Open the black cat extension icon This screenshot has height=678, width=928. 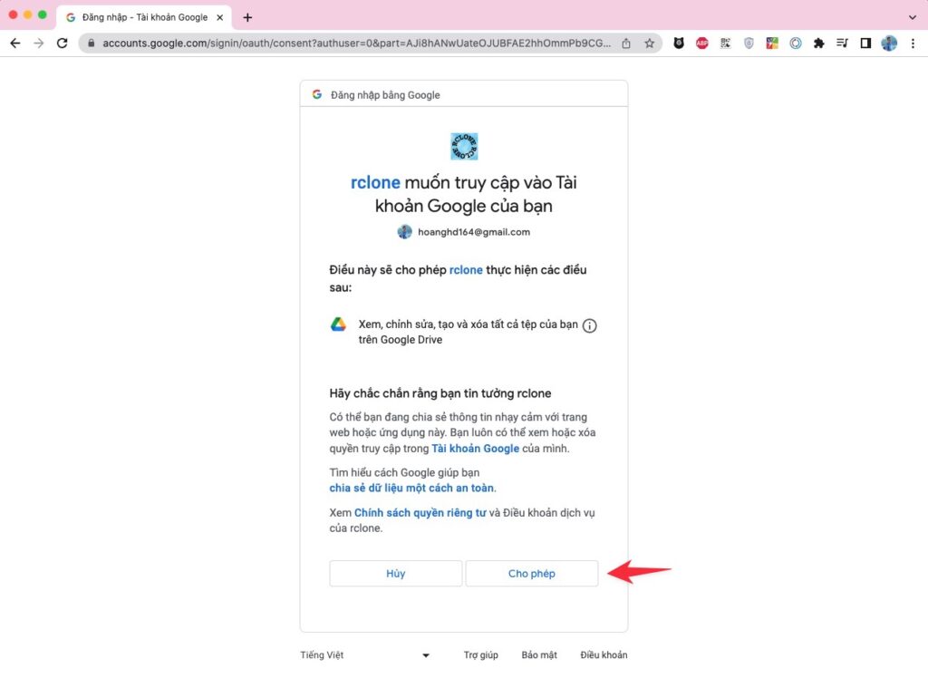[679, 44]
